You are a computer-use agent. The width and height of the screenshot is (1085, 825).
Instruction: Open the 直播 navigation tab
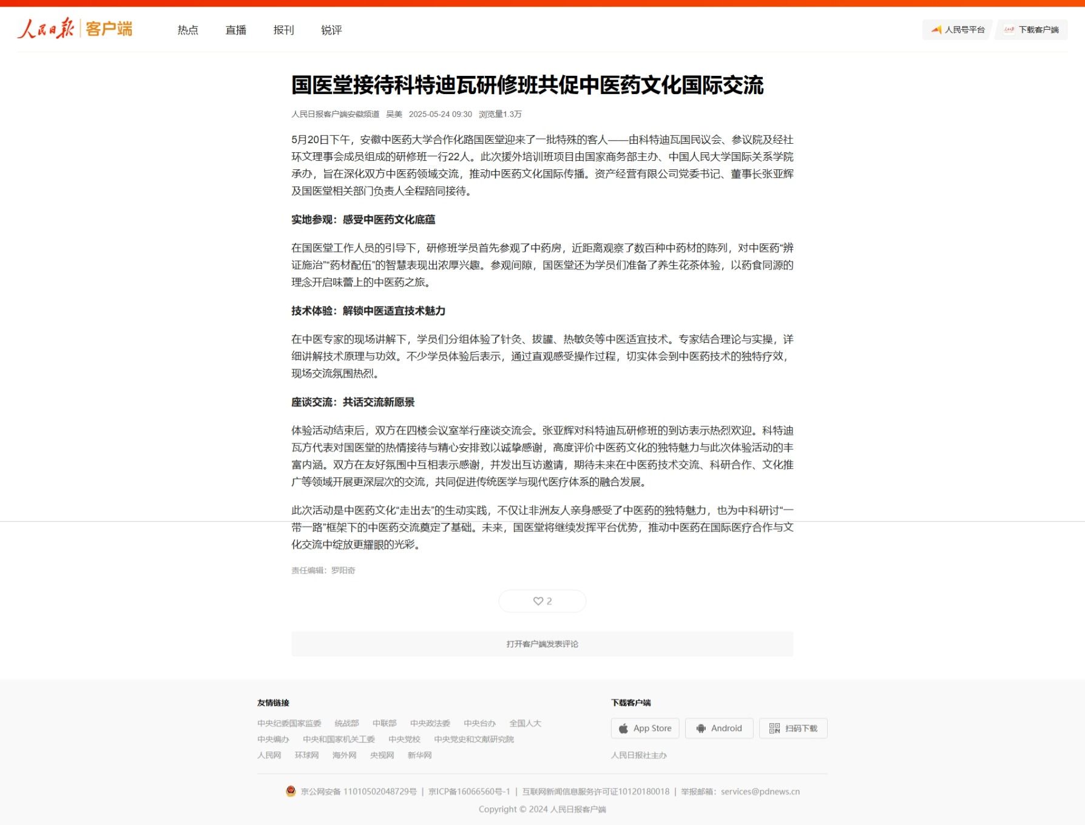tap(235, 30)
